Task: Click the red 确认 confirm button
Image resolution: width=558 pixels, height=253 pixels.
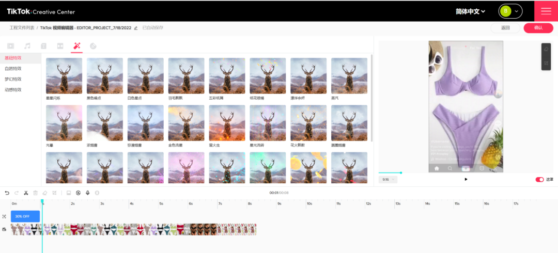Action: click(x=538, y=28)
